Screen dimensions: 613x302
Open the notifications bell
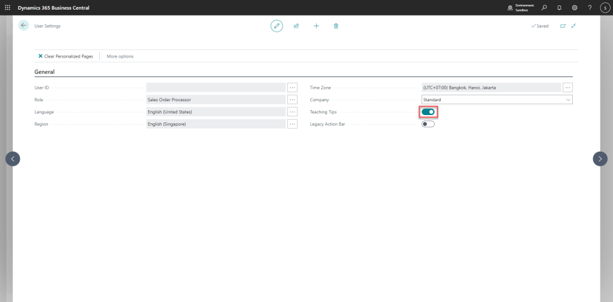tap(559, 8)
